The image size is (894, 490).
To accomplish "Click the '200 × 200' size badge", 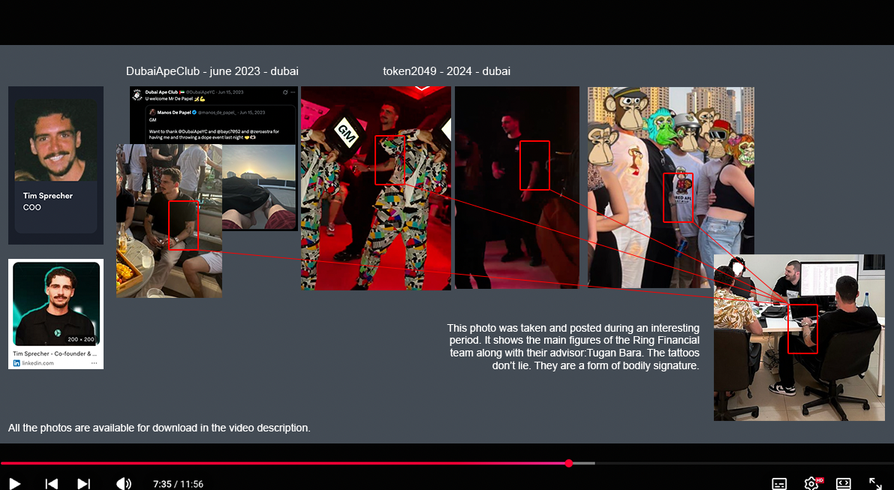I will click(x=81, y=339).
